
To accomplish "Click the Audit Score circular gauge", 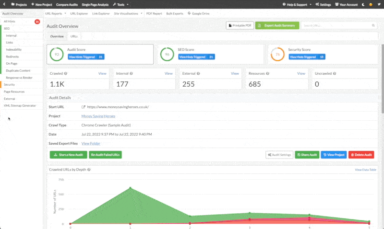I will point(57,54).
